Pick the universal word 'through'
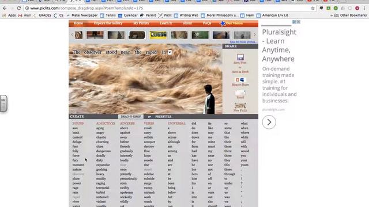 point(229,174)
